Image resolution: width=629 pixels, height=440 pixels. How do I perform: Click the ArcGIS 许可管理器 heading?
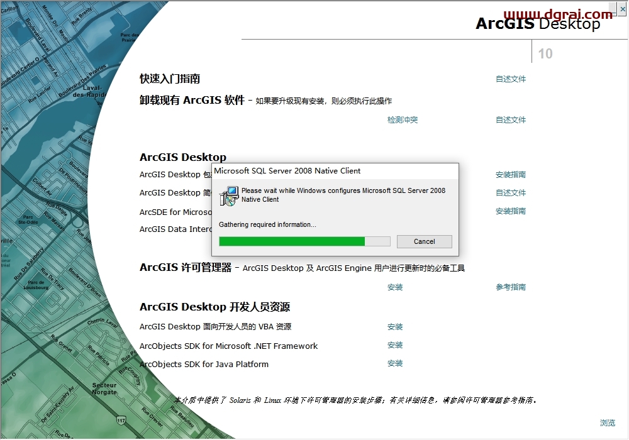(186, 267)
